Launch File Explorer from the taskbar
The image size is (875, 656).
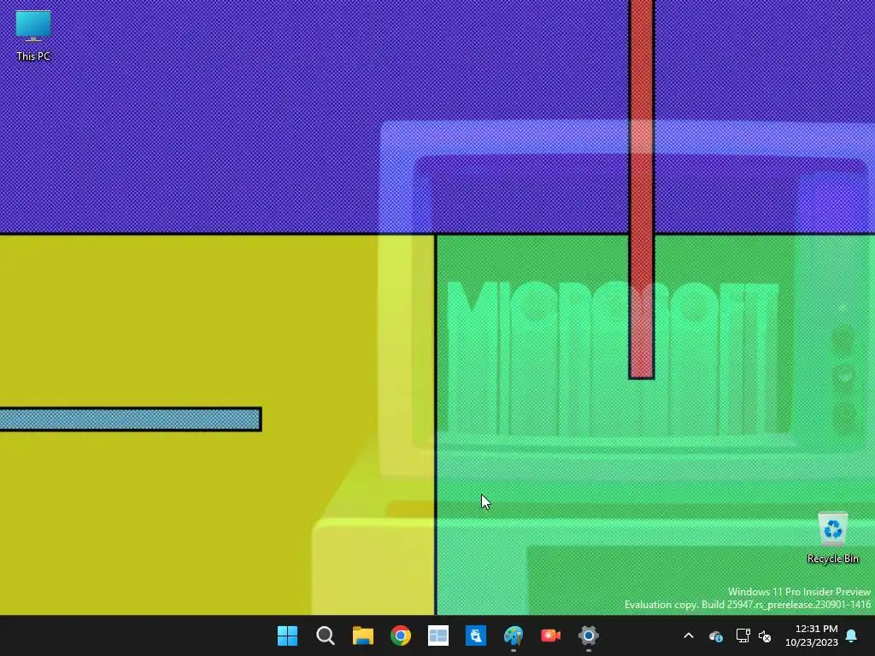(362, 635)
